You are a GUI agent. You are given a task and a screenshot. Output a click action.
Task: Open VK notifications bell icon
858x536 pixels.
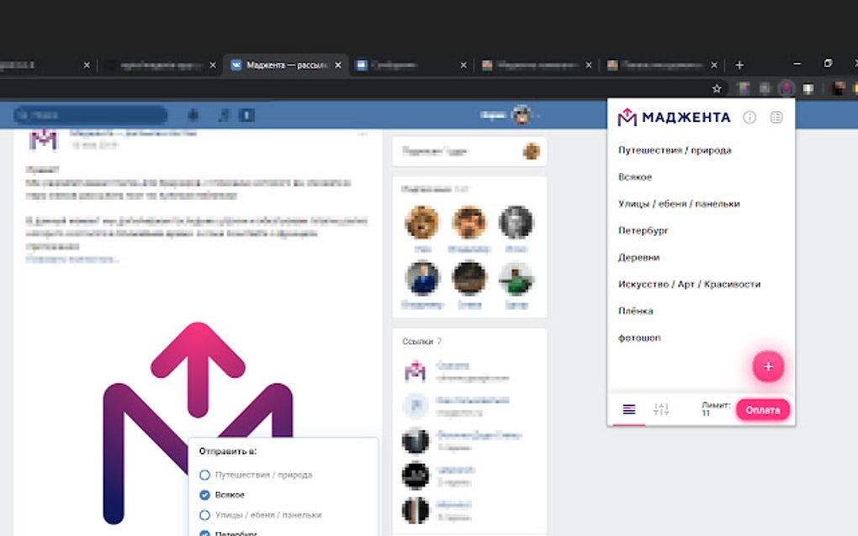click(x=193, y=115)
